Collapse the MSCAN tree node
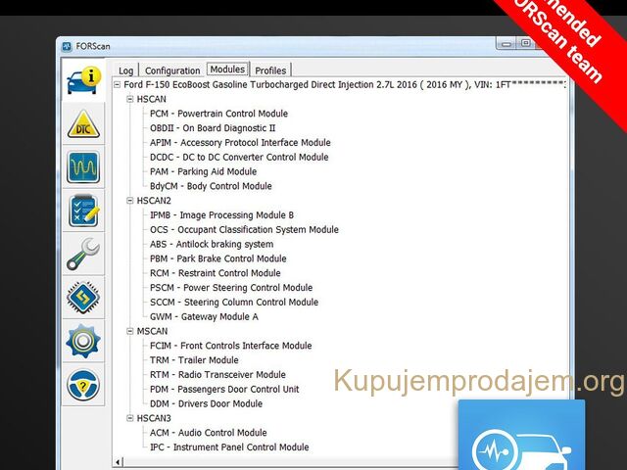627x470 pixels. pos(130,331)
